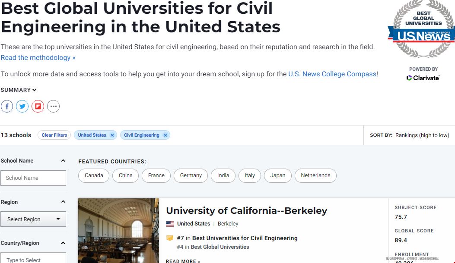This screenshot has width=455, height=263.
Task: Click the School Name input field
Action: tap(33, 178)
